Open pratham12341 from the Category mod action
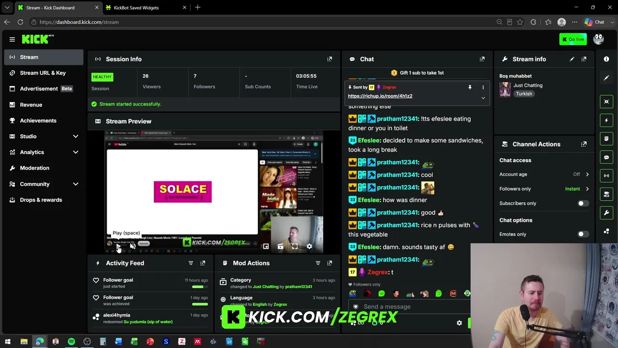 [298, 287]
